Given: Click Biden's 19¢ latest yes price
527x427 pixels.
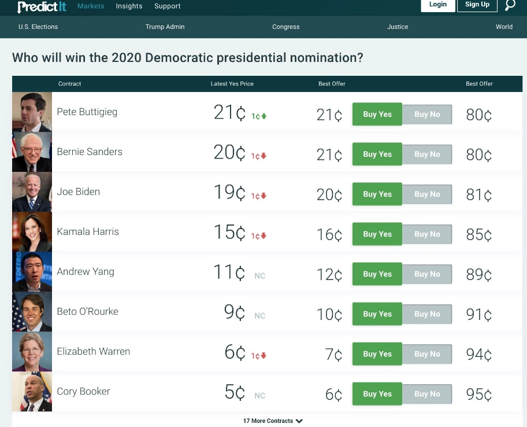Looking at the screenshot, I should click(x=229, y=193).
